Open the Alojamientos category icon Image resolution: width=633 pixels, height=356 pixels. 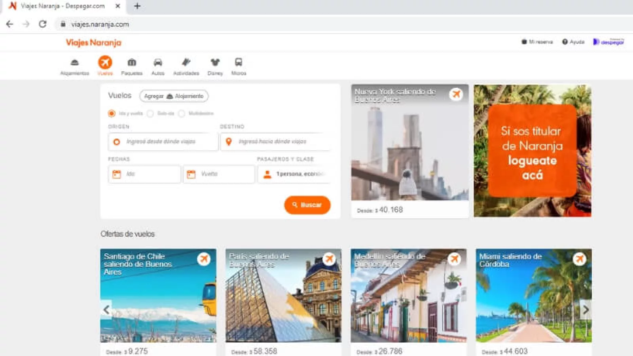tap(74, 62)
